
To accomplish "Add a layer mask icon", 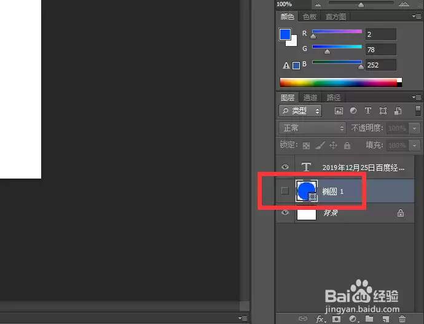I will pyautogui.click(x=336, y=319).
